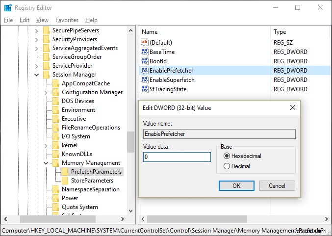The width and height of the screenshot is (332, 236).
Task: Click the EnableSuperfetch DWORD icon
Action: pyautogui.click(x=144, y=80)
